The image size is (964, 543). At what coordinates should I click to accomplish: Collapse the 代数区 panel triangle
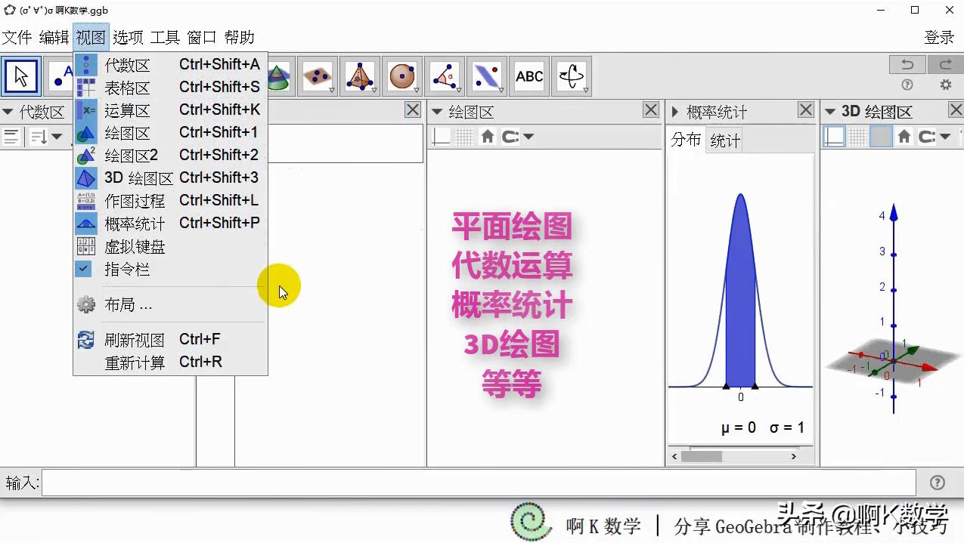tap(8, 112)
